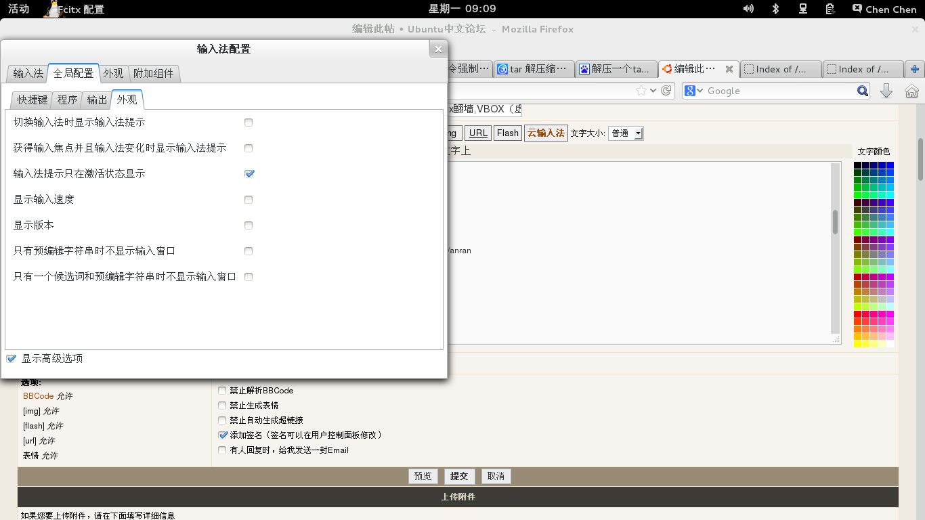This screenshot has width=925, height=520.
Task: Close the 编辑此帖 Firefox tab
Action: click(x=729, y=69)
